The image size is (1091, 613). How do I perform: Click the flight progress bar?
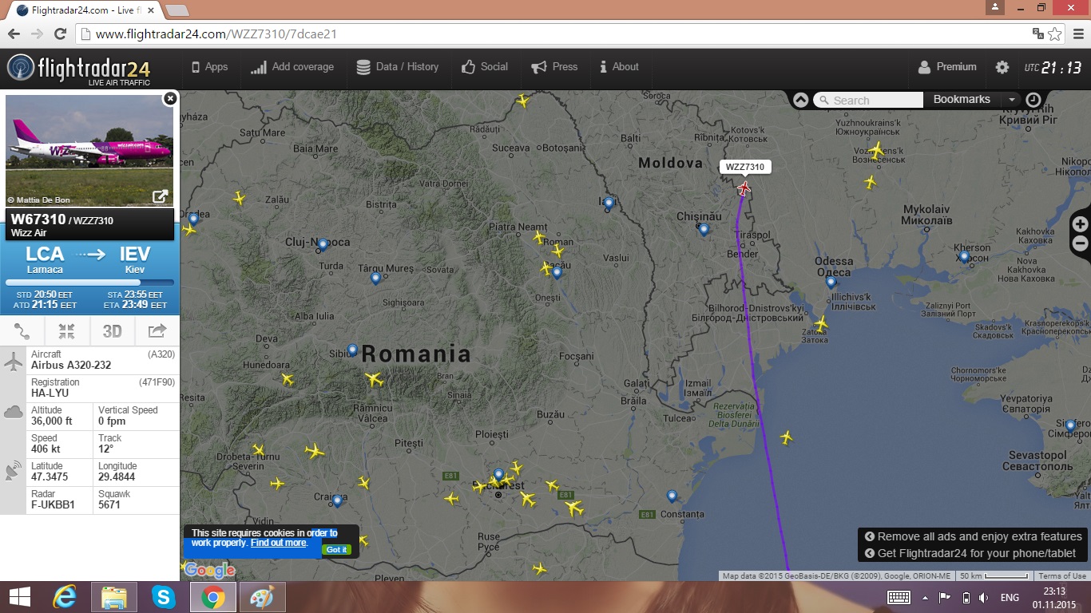point(89,283)
